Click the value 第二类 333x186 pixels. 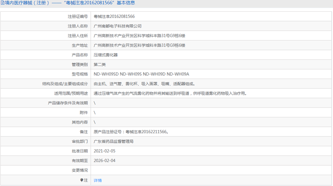(100, 64)
